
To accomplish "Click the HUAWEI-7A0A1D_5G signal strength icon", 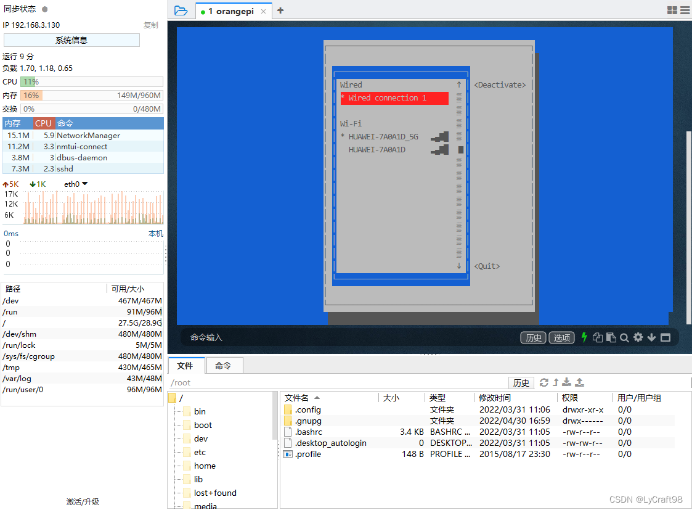I will coord(439,137).
